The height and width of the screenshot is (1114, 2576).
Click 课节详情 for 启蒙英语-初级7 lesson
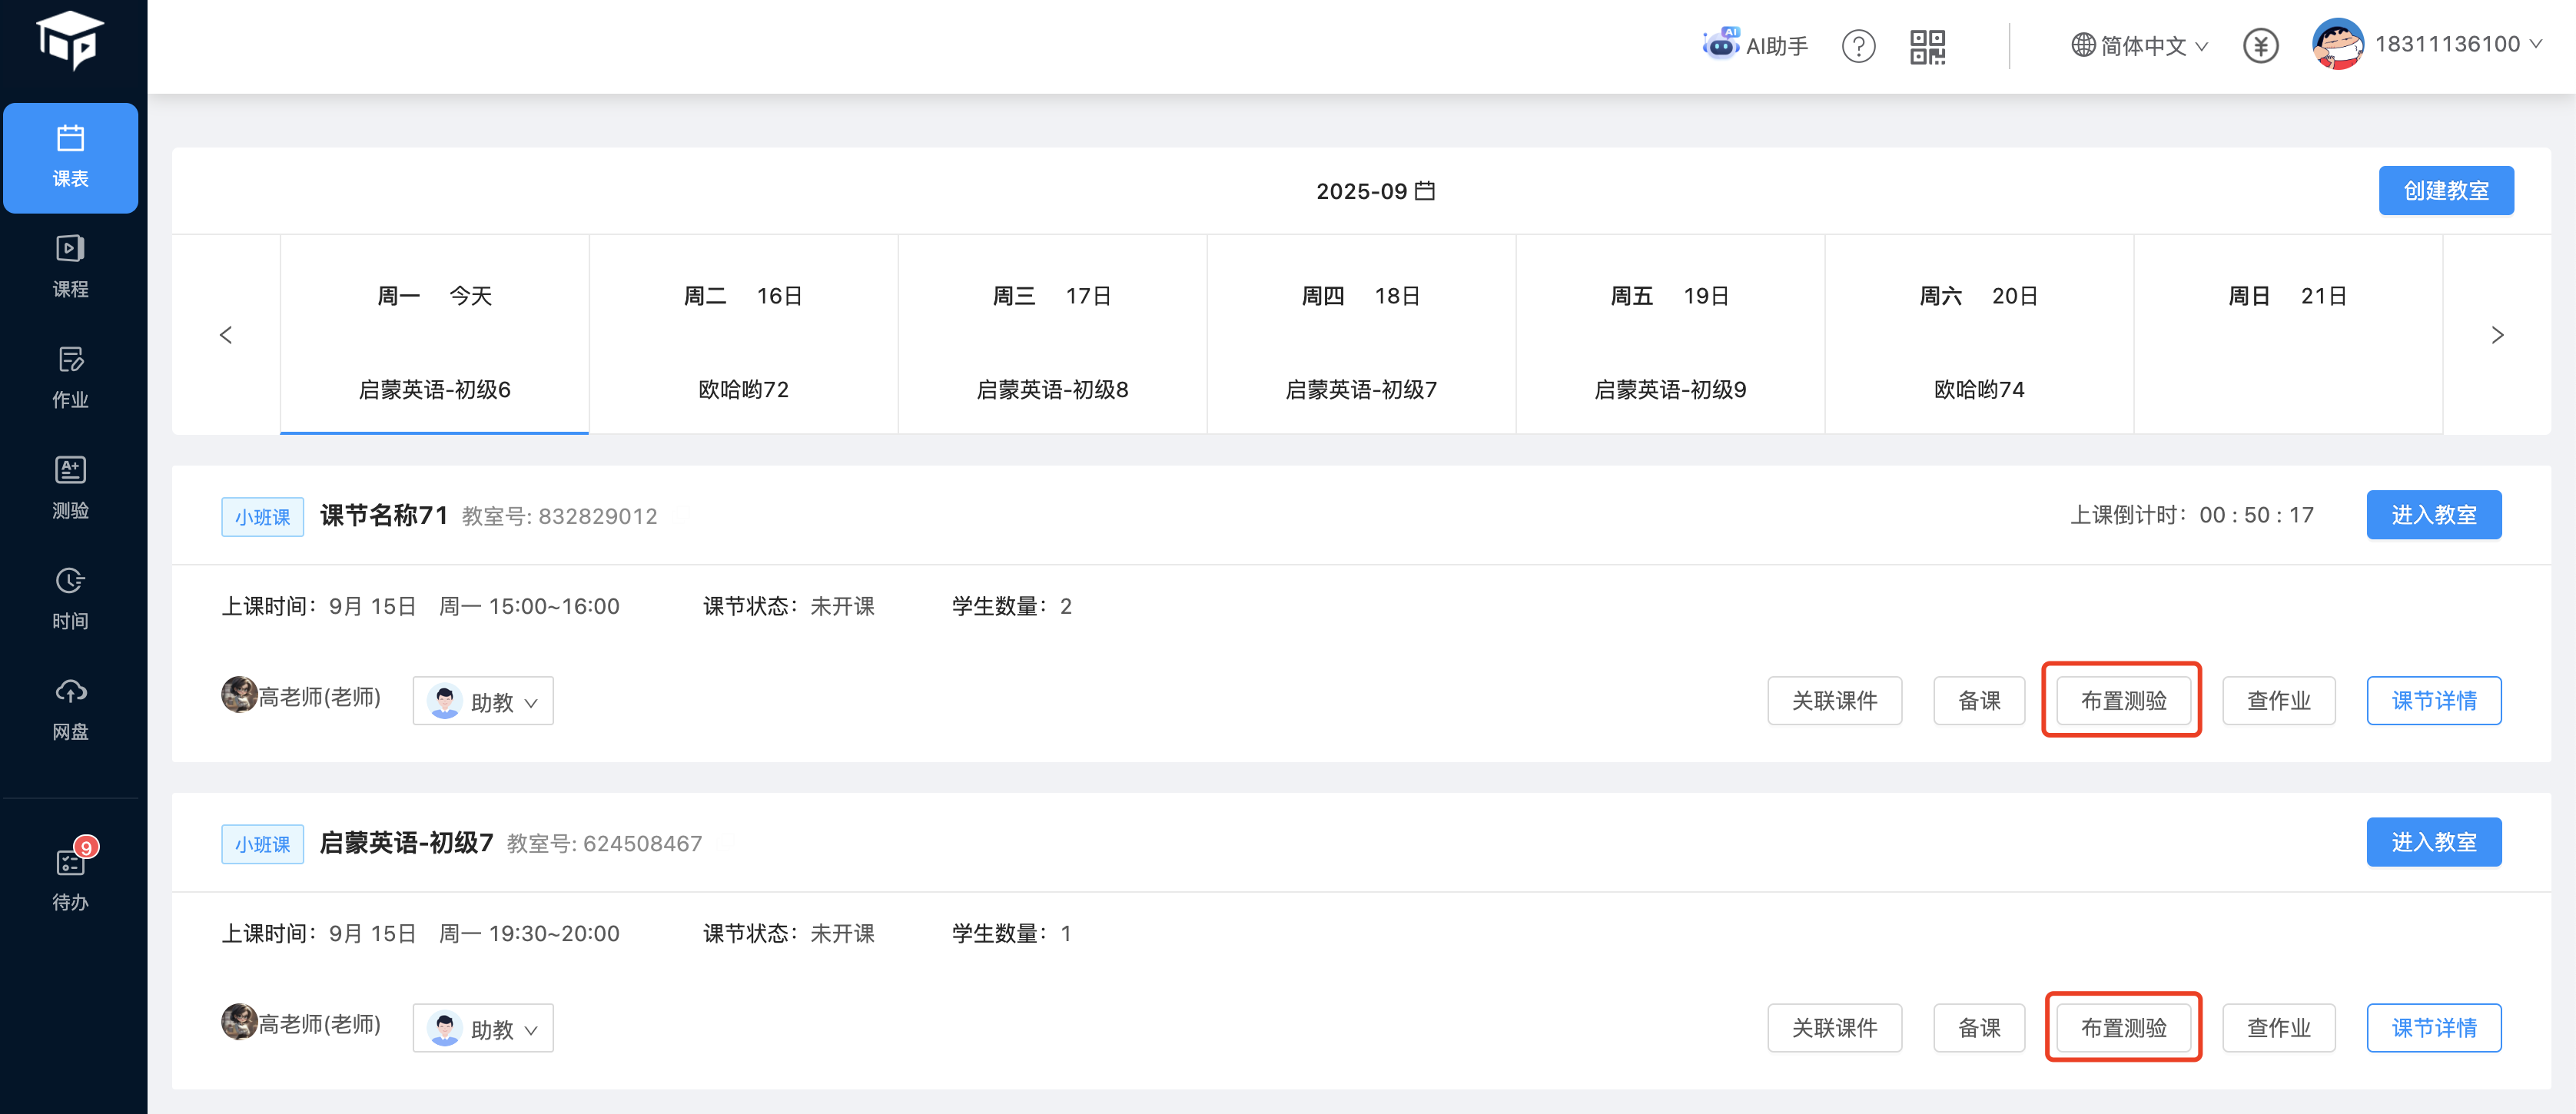[x=2433, y=1027]
